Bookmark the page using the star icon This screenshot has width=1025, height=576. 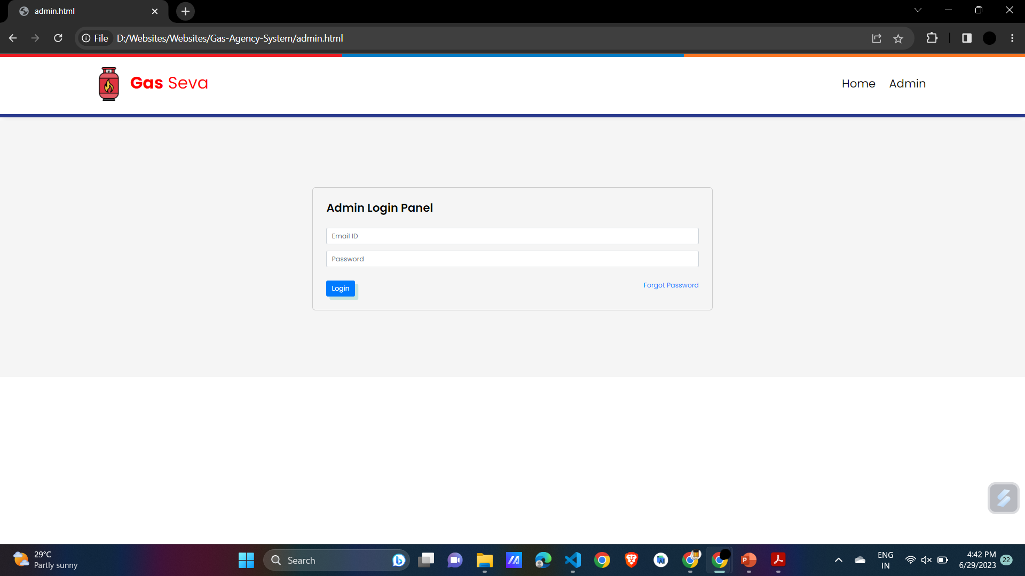898,38
